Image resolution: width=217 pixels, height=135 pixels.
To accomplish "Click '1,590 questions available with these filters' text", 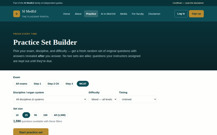I will pos(38,121).
